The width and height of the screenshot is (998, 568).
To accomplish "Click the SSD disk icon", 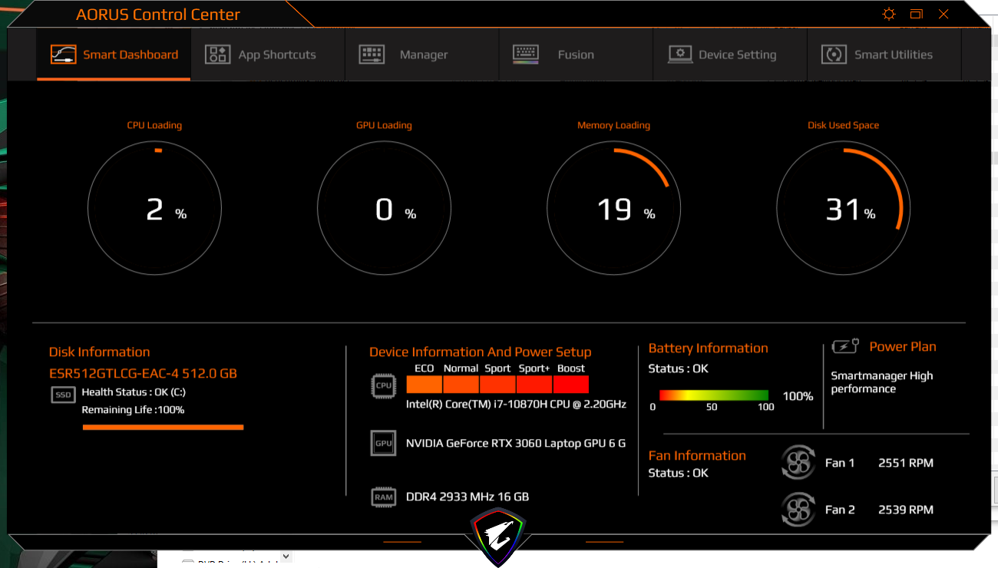I will coord(63,395).
